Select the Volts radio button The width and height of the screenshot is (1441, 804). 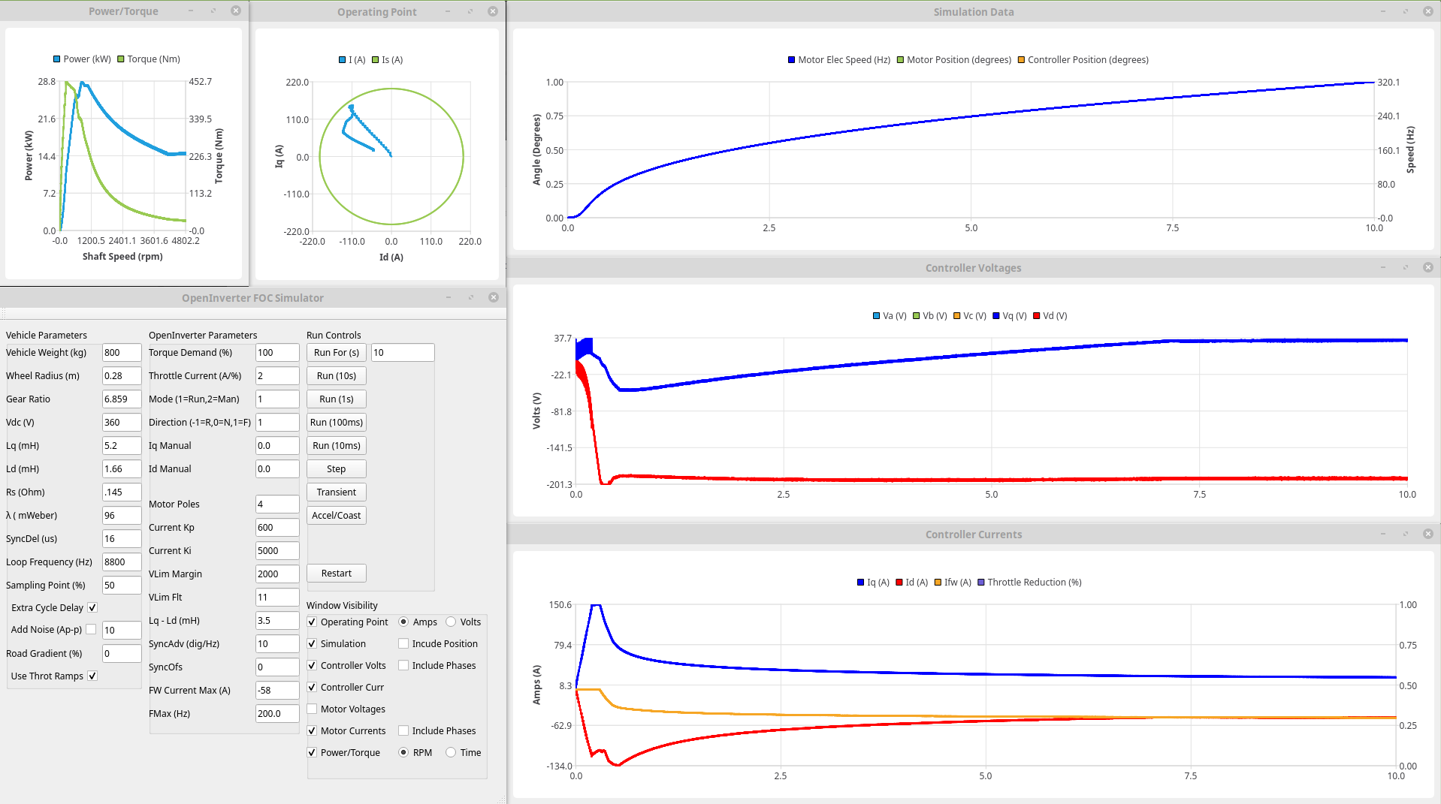click(x=451, y=622)
